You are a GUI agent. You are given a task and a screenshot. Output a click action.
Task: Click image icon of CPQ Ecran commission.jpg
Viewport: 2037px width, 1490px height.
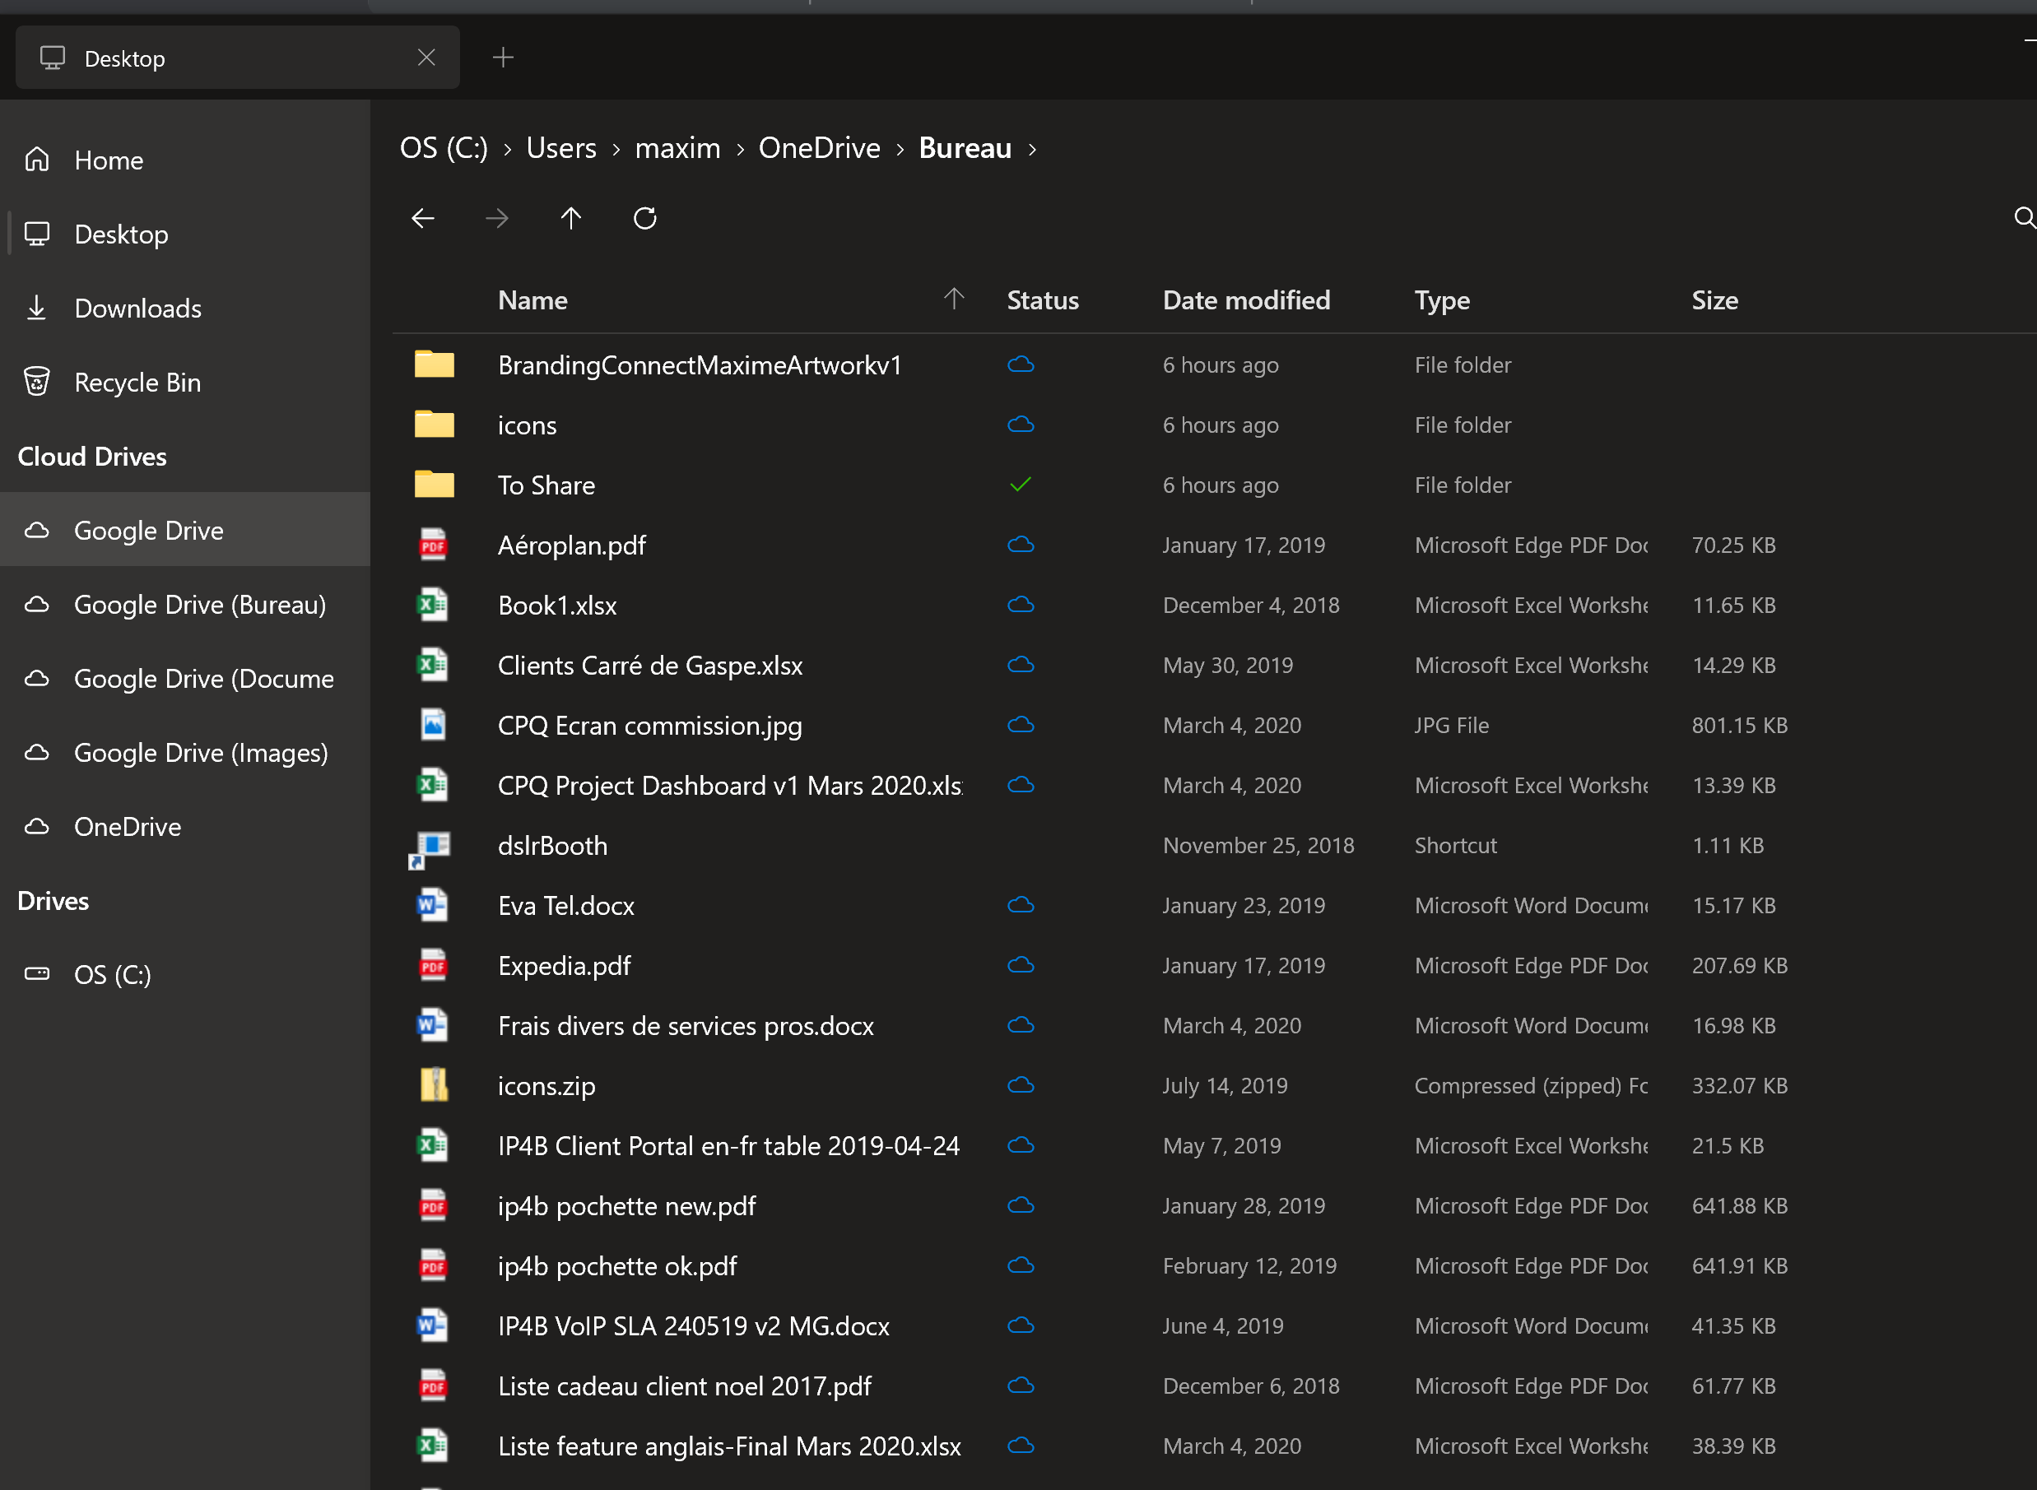[434, 724]
